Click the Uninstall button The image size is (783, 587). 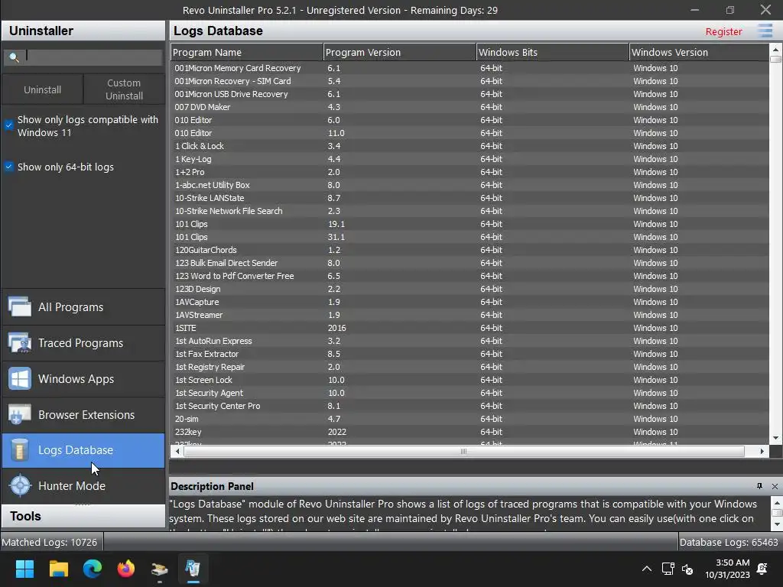coord(43,89)
